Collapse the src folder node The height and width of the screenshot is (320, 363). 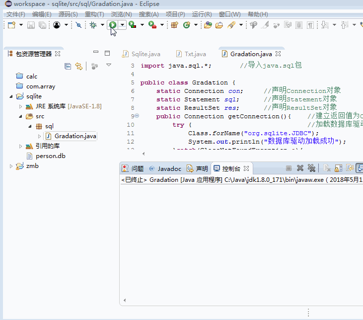point(20,116)
